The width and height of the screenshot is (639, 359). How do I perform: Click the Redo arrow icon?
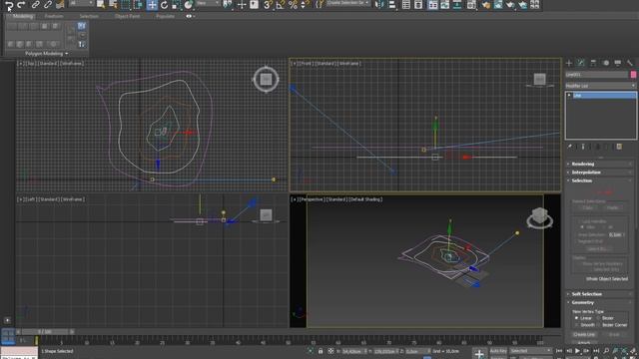pyautogui.click(x=21, y=5)
